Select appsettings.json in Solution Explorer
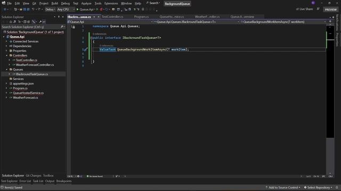The height and width of the screenshot is (191, 341). point(23,84)
